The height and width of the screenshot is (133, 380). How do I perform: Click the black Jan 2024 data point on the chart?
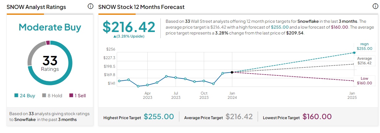tap(232, 72)
